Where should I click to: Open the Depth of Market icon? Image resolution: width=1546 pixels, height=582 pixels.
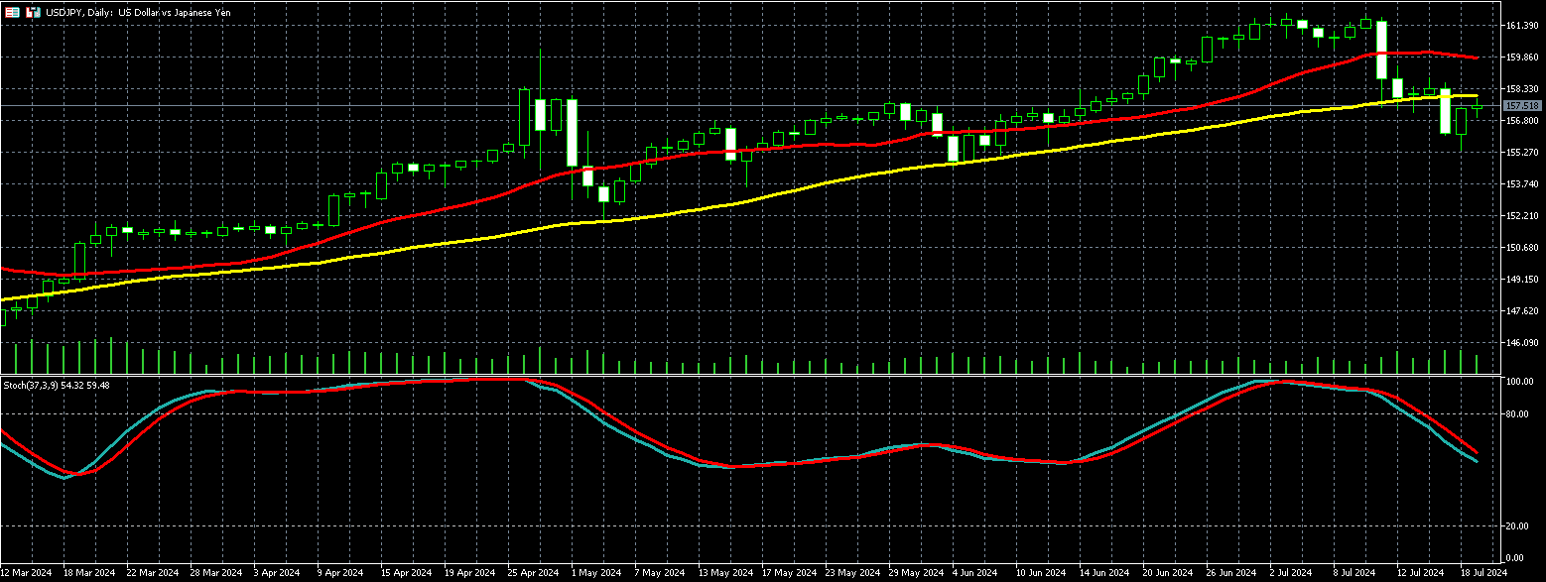pyautogui.click(x=33, y=12)
